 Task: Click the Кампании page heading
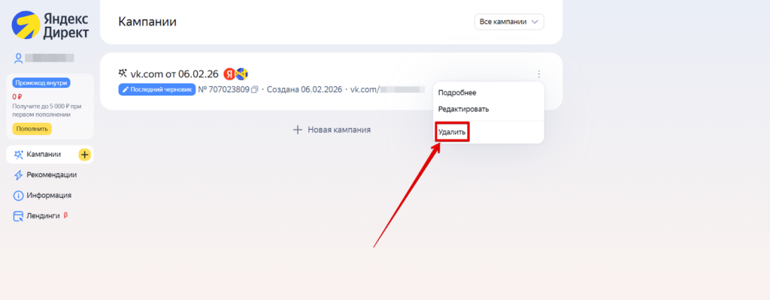pyautogui.click(x=147, y=22)
